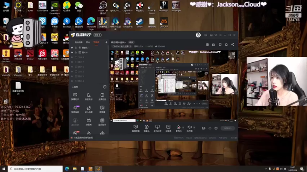Viewport: 307px width, 172px height.
Task: Click the webcam overlay in stream preview
Action: tap(225, 84)
